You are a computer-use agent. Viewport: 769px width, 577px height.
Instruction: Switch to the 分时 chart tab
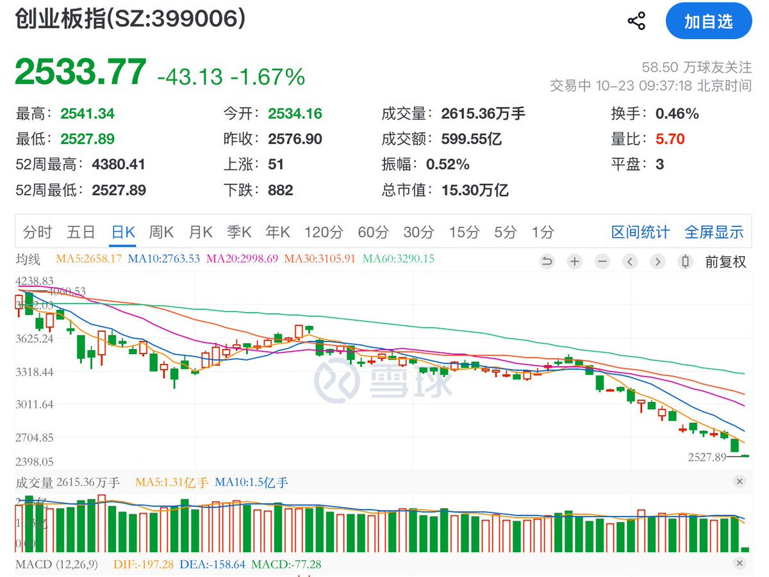[37, 232]
